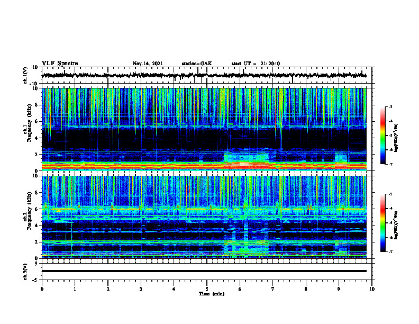This screenshot has height=324, width=419.
Task: Click the "-7" label on ch.2 color bar
Action: coord(390,251)
